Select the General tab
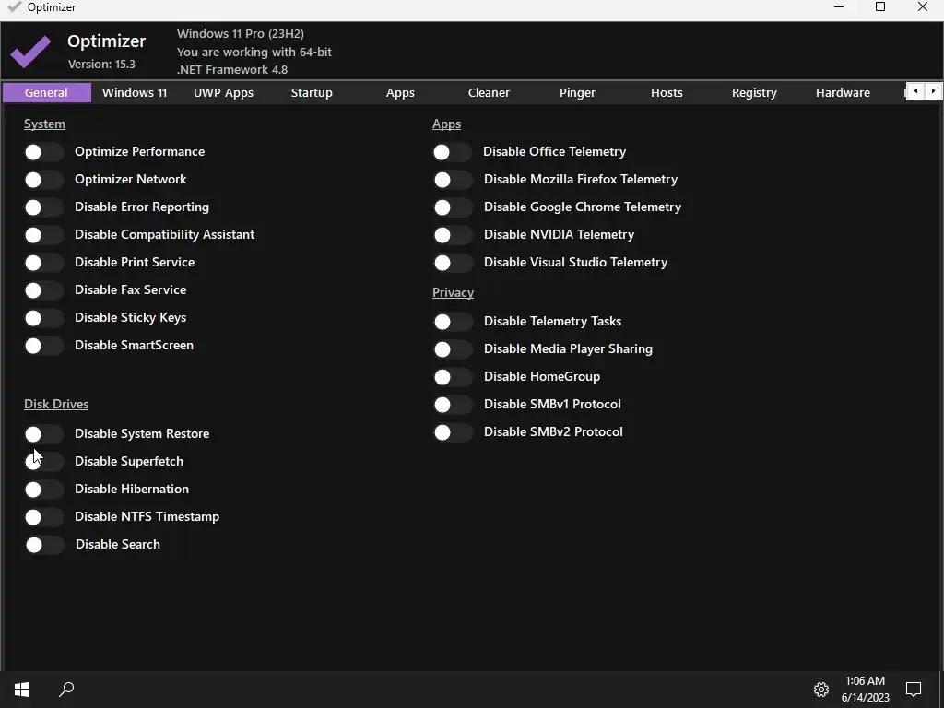This screenshot has width=944, height=708. (46, 93)
